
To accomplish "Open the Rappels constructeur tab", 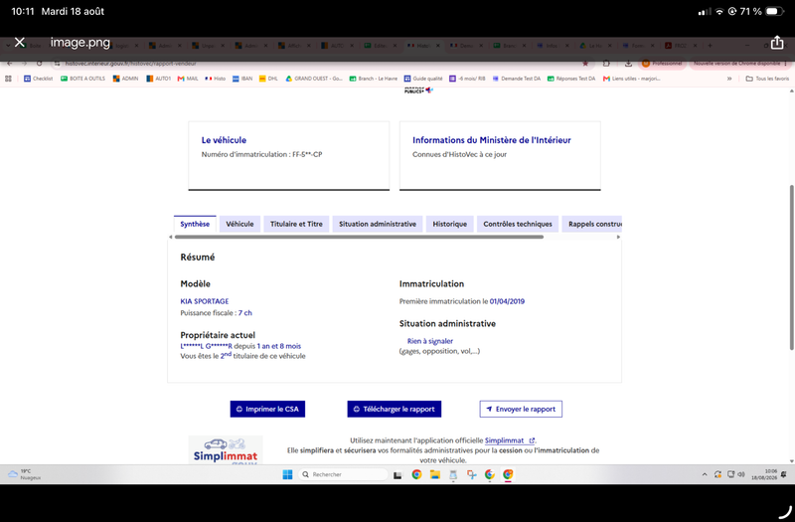I will coord(591,224).
